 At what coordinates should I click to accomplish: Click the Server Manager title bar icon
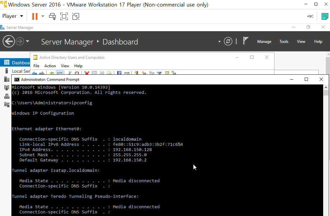[x=2, y=27]
